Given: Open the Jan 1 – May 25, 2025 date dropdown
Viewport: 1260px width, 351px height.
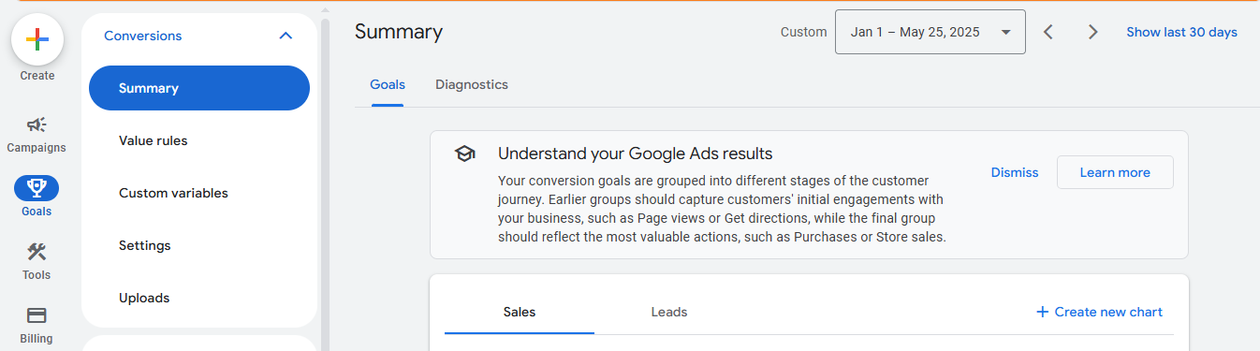Looking at the screenshot, I should point(930,32).
